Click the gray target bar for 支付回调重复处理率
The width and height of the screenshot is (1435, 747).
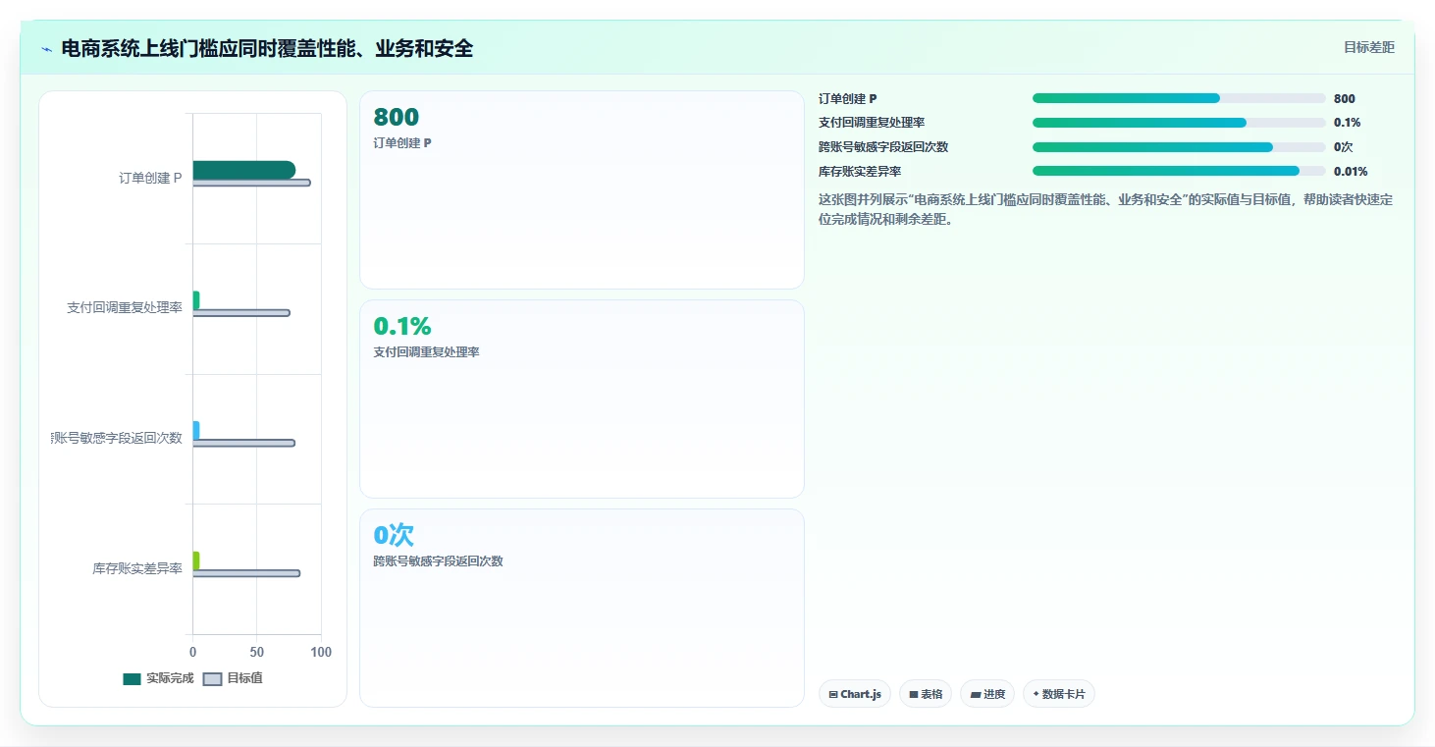tap(241, 313)
